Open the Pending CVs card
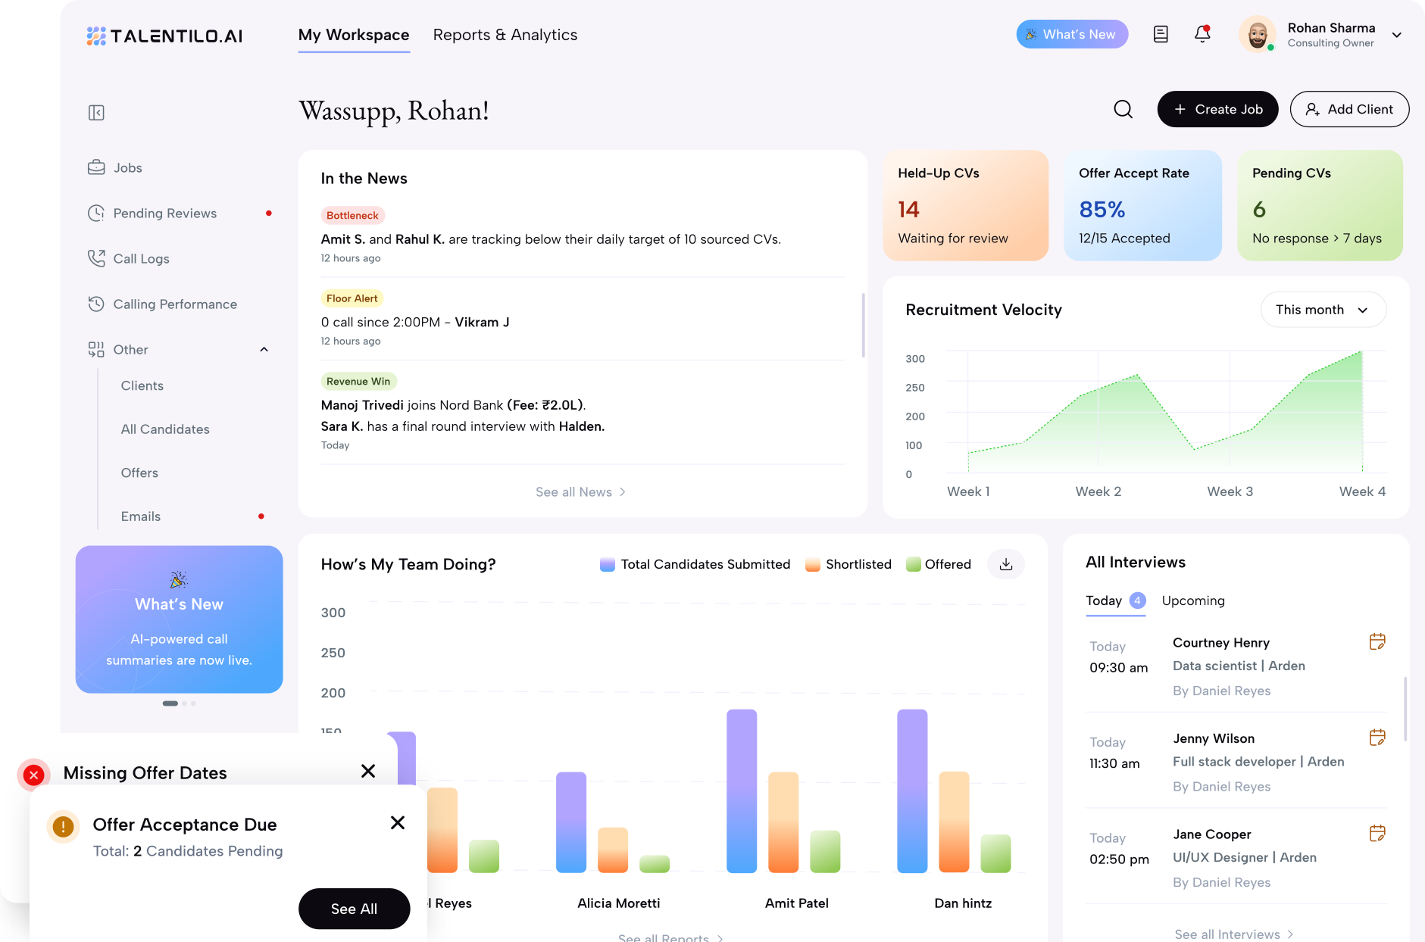This screenshot has width=1425, height=942. [1320, 205]
